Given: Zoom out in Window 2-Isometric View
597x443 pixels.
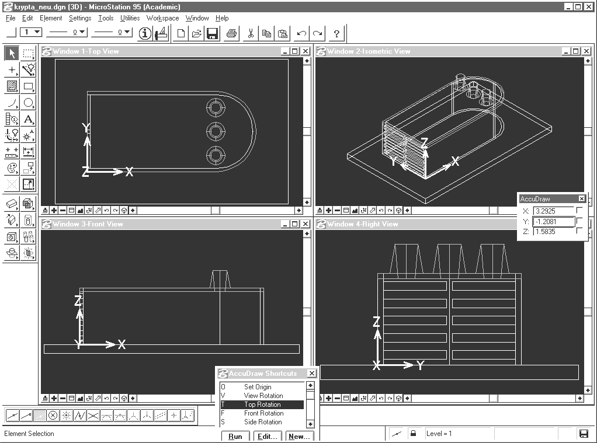Looking at the screenshot, I should point(337,211).
